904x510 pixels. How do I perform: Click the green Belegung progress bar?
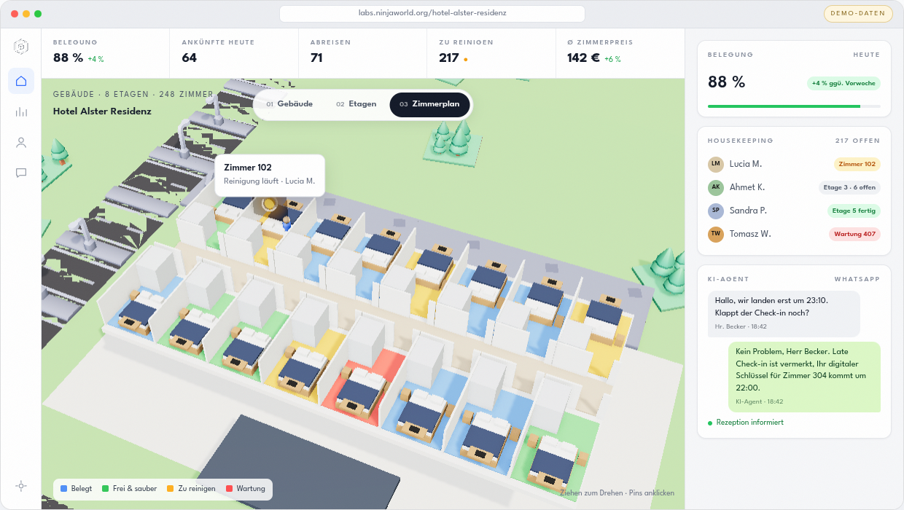pos(784,106)
